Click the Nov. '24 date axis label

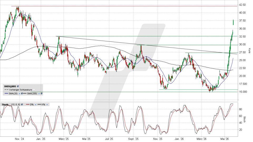(19, 139)
